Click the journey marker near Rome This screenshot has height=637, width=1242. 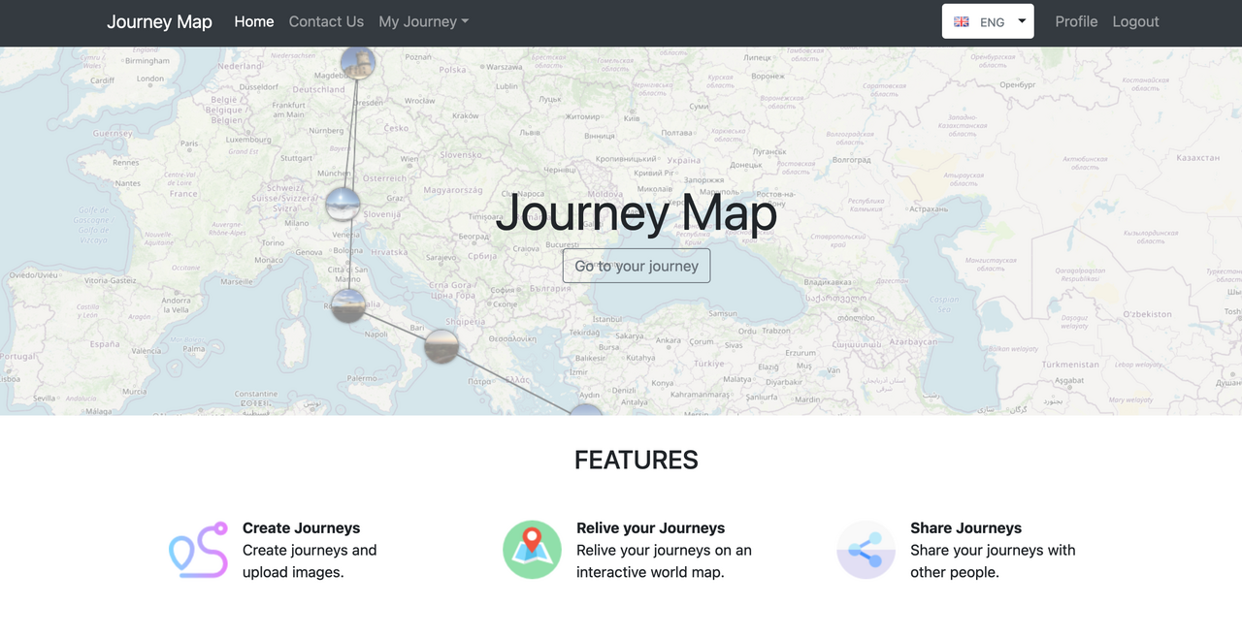347,305
